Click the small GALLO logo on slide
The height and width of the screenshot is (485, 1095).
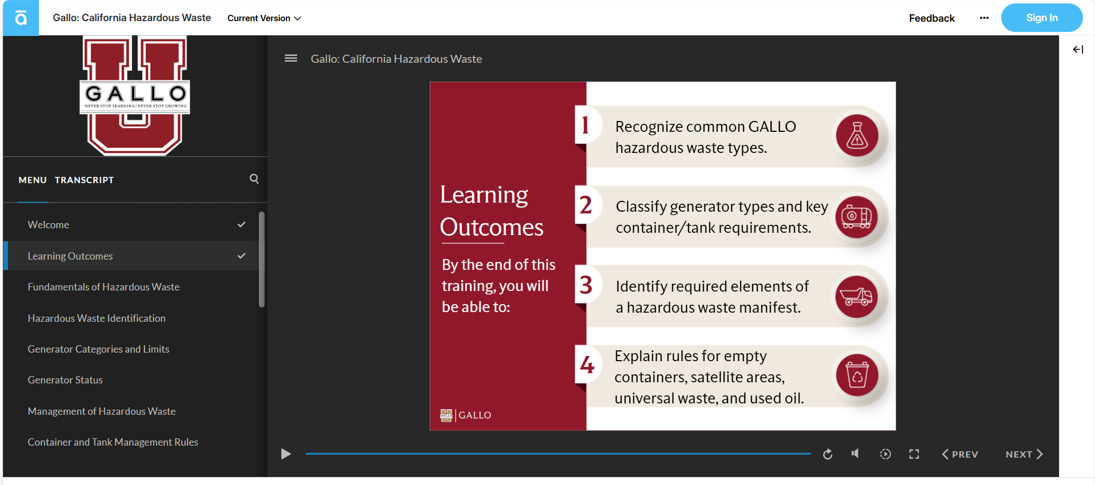point(466,415)
